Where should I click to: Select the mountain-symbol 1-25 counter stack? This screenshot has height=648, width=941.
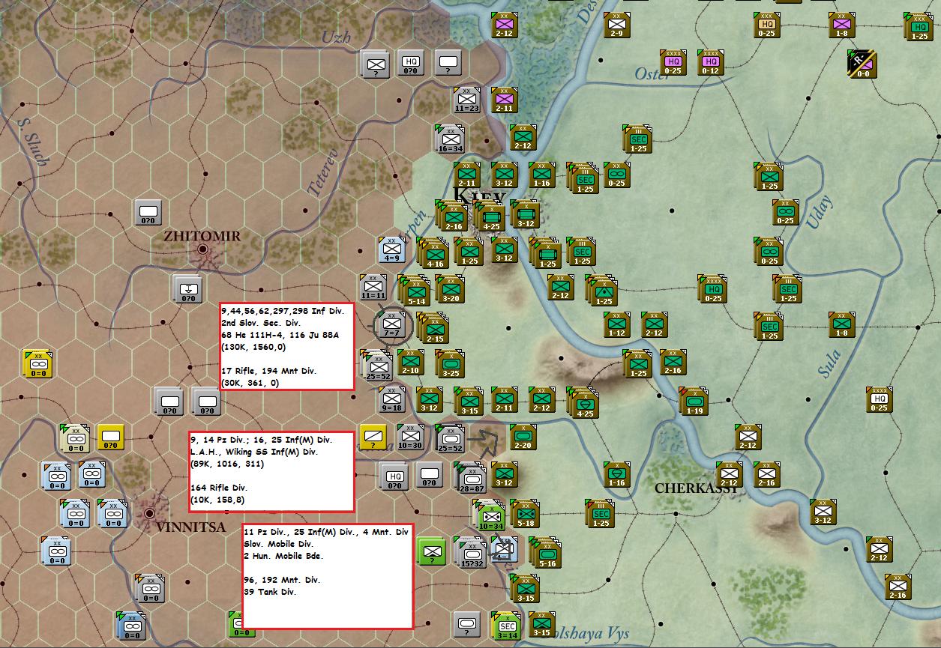click(x=602, y=290)
